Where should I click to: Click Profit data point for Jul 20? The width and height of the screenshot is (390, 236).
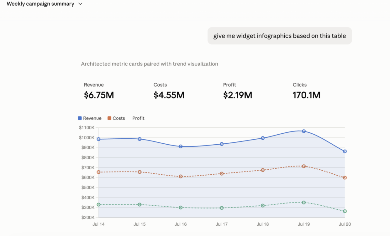tap(345, 211)
